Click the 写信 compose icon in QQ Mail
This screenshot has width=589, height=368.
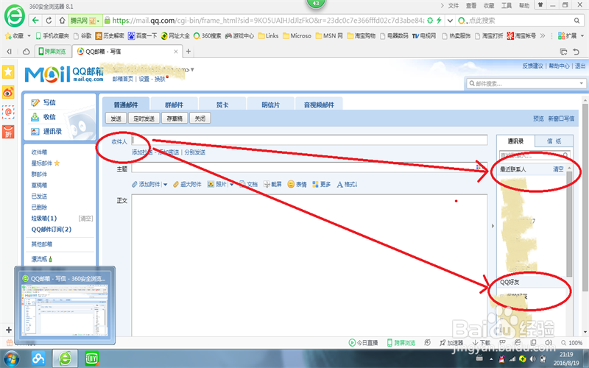[35, 102]
